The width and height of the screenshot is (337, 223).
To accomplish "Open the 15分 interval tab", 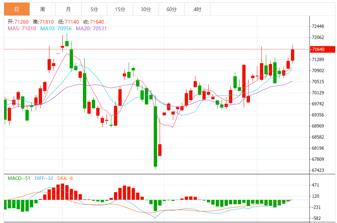I will [x=120, y=9].
